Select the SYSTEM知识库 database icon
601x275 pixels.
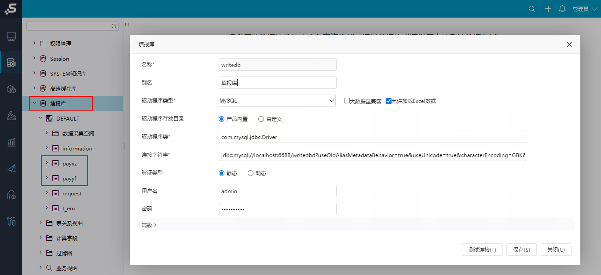point(43,73)
